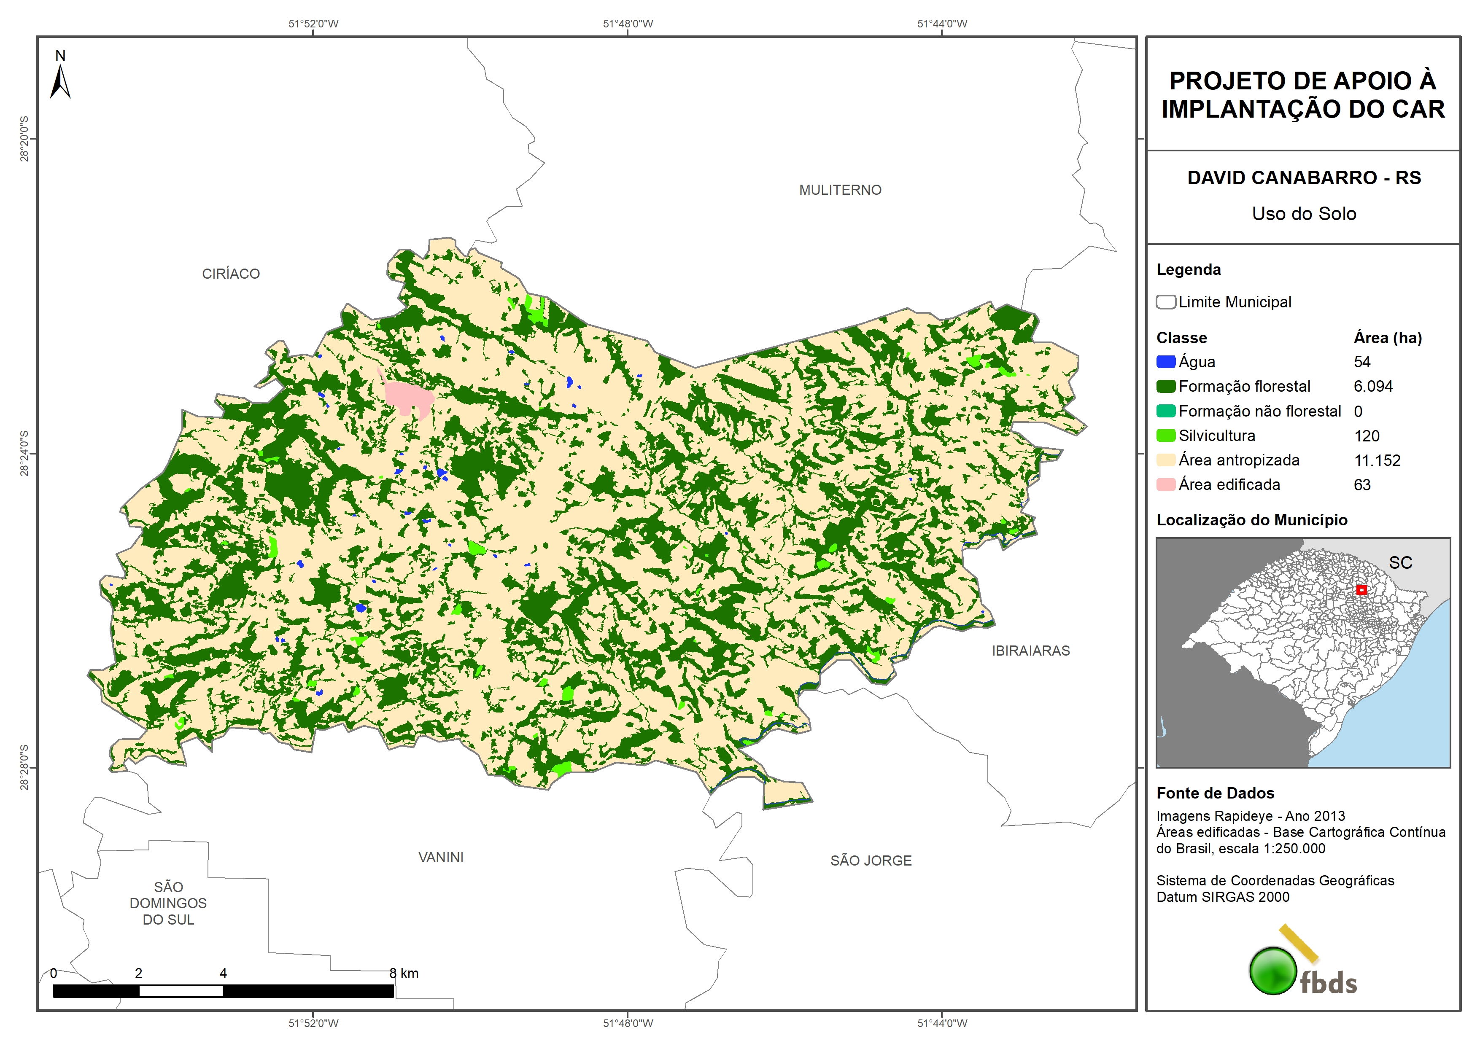
Task: Click the Formação florestal dark green swatch
Action: pos(1165,386)
